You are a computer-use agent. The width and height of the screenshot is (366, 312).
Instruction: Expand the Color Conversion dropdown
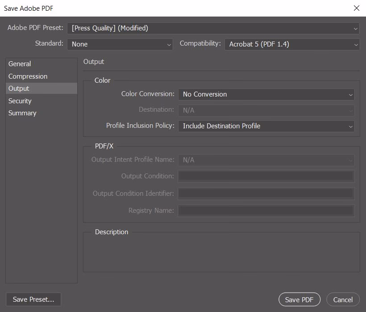point(266,94)
